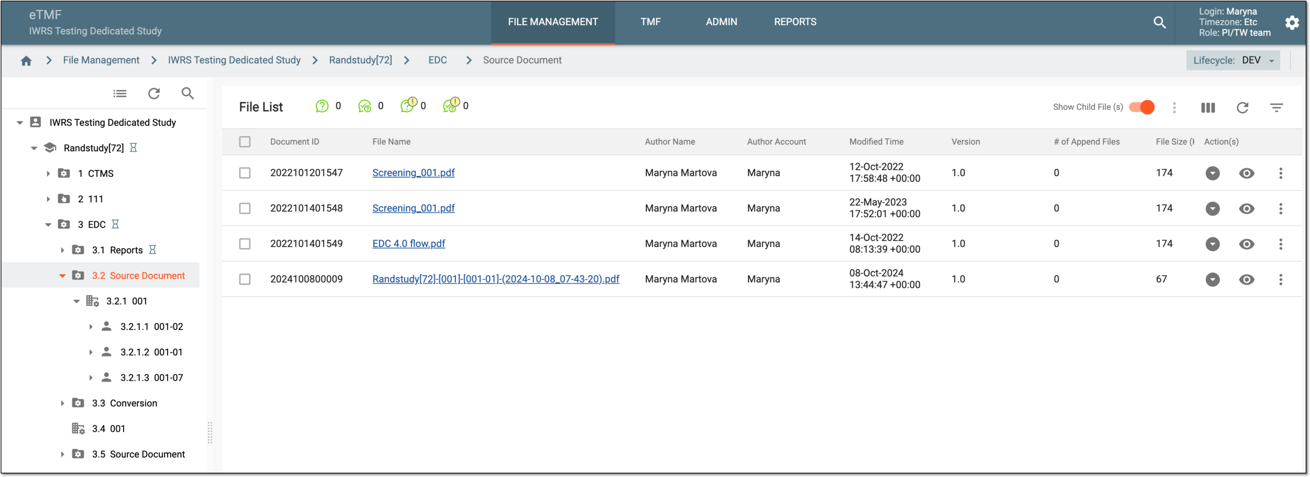The width and height of the screenshot is (1310, 477).
Task: Click the tree list view icon
Action: click(120, 94)
